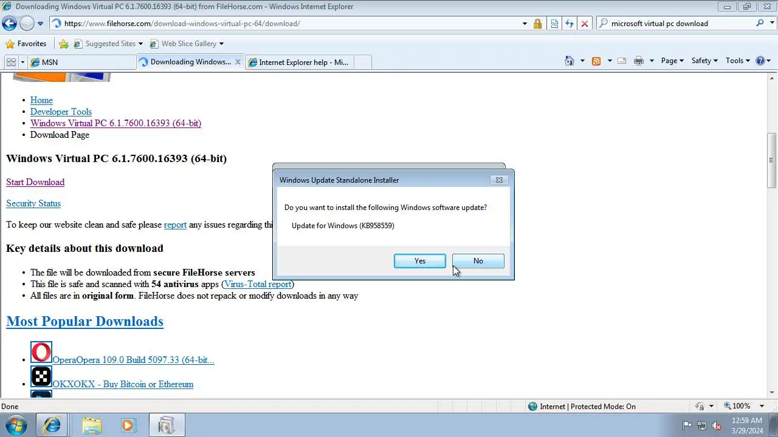Click the Internet Explorer taskbar icon

coord(52,425)
